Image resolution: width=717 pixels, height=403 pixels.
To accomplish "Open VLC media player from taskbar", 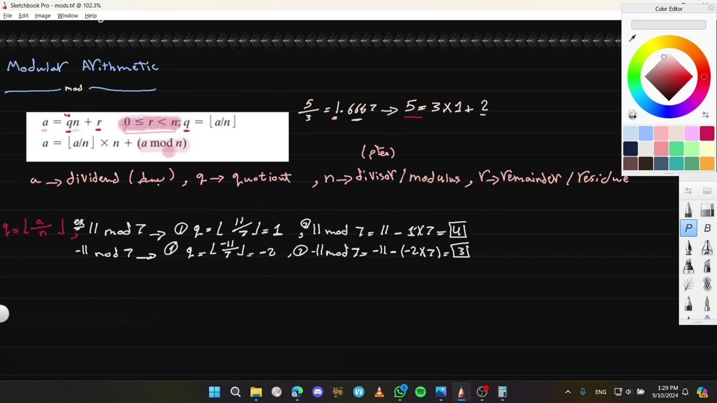I will coord(379,392).
